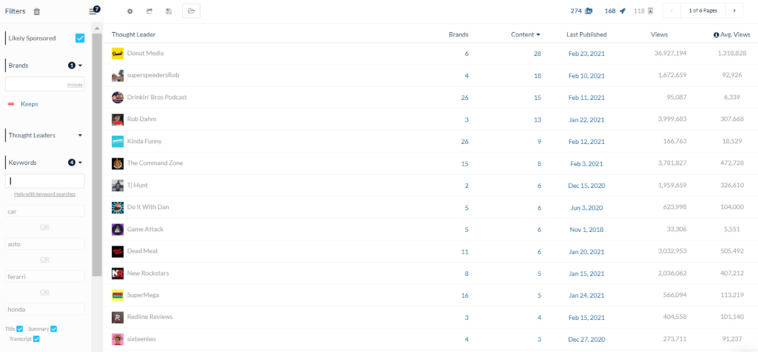The width and height of the screenshot is (758, 352).
Task: Toggle the Transcript checkbox
Action: tap(36, 339)
